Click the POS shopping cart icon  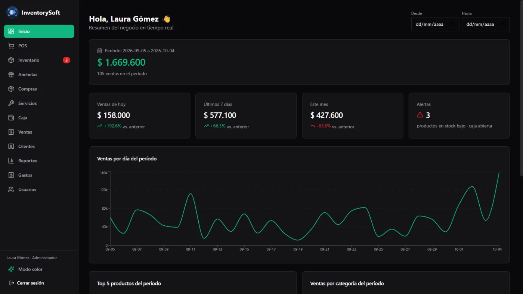11,46
